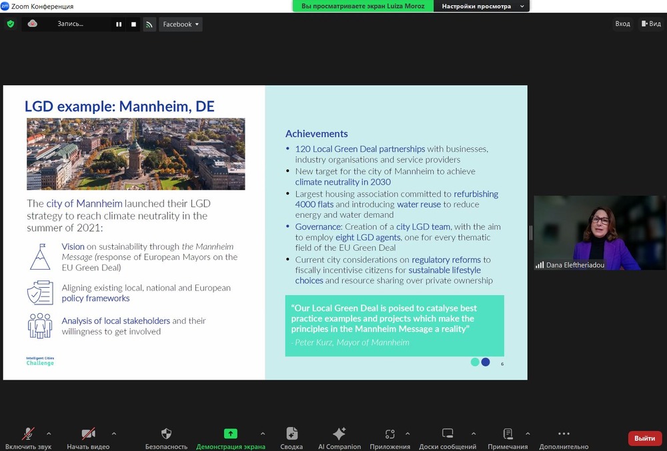Open Доски сообщений whiteboards icon
Image resolution: width=667 pixels, height=451 pixels.
448,434
